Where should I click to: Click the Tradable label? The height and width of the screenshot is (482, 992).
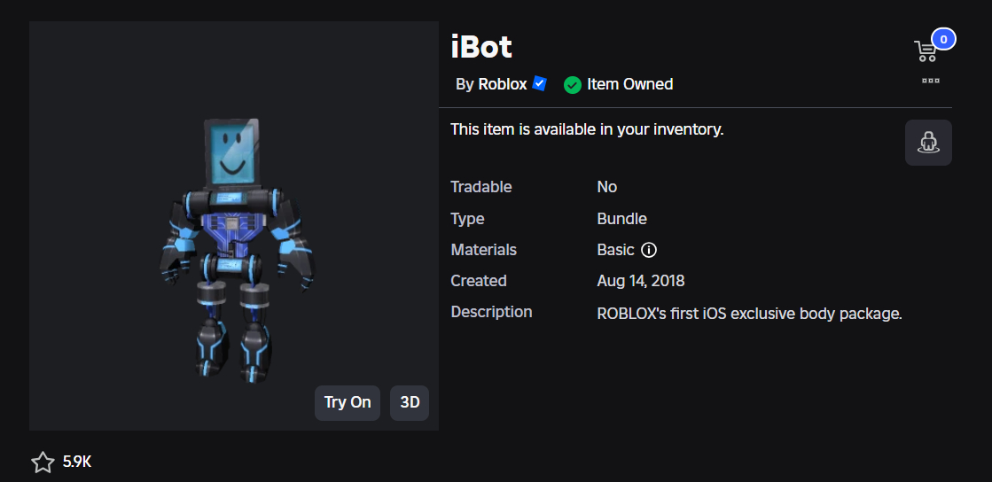tap(481, 187)
